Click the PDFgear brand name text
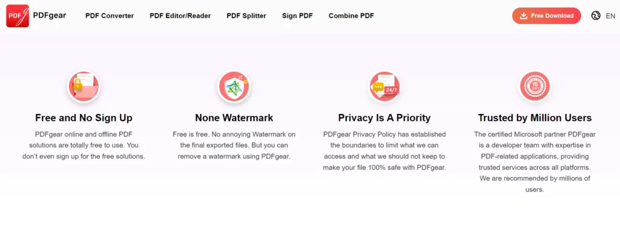This screenshot has height=225, width=620. 50,15
